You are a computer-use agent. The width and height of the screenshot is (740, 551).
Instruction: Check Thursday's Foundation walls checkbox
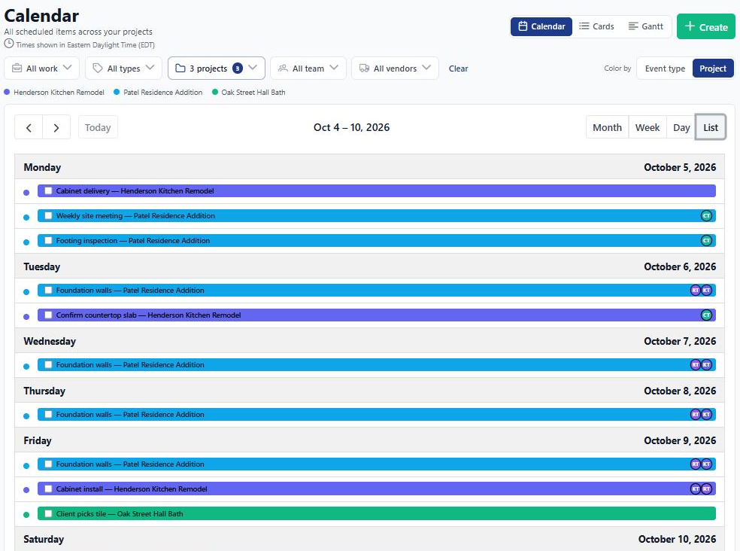[48, 415]
